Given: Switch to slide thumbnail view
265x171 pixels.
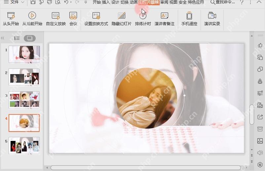Looking at the screenshot, I should (30, 38).
